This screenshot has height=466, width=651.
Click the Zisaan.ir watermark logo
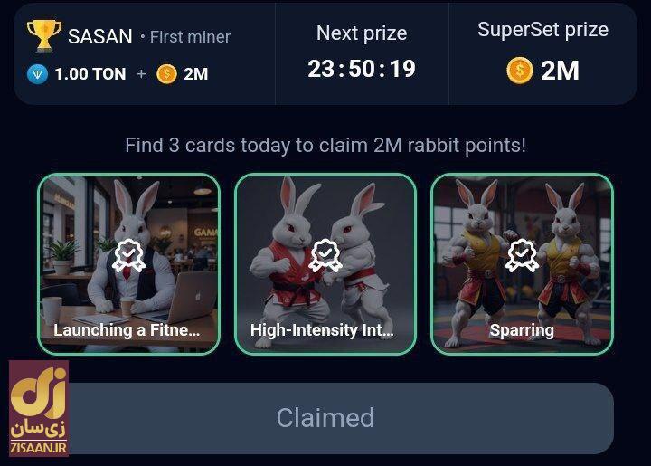coord(39,408)
